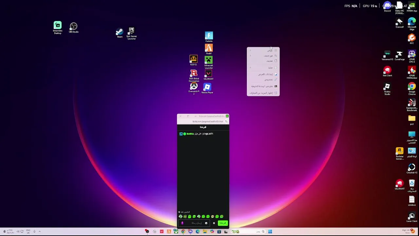
Task: Focus the Kick chat message input field
Action: pyautogui.click(x=195, y=223)
